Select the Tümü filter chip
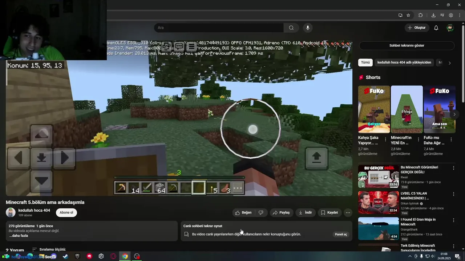The height and width of the screenshot is (261, 465). tap(365, 62)
